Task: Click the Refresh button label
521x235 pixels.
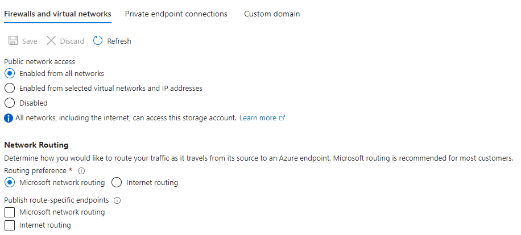Action: [119, 41]
